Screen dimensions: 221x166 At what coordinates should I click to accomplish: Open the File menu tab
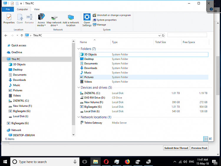pos(7,9)
